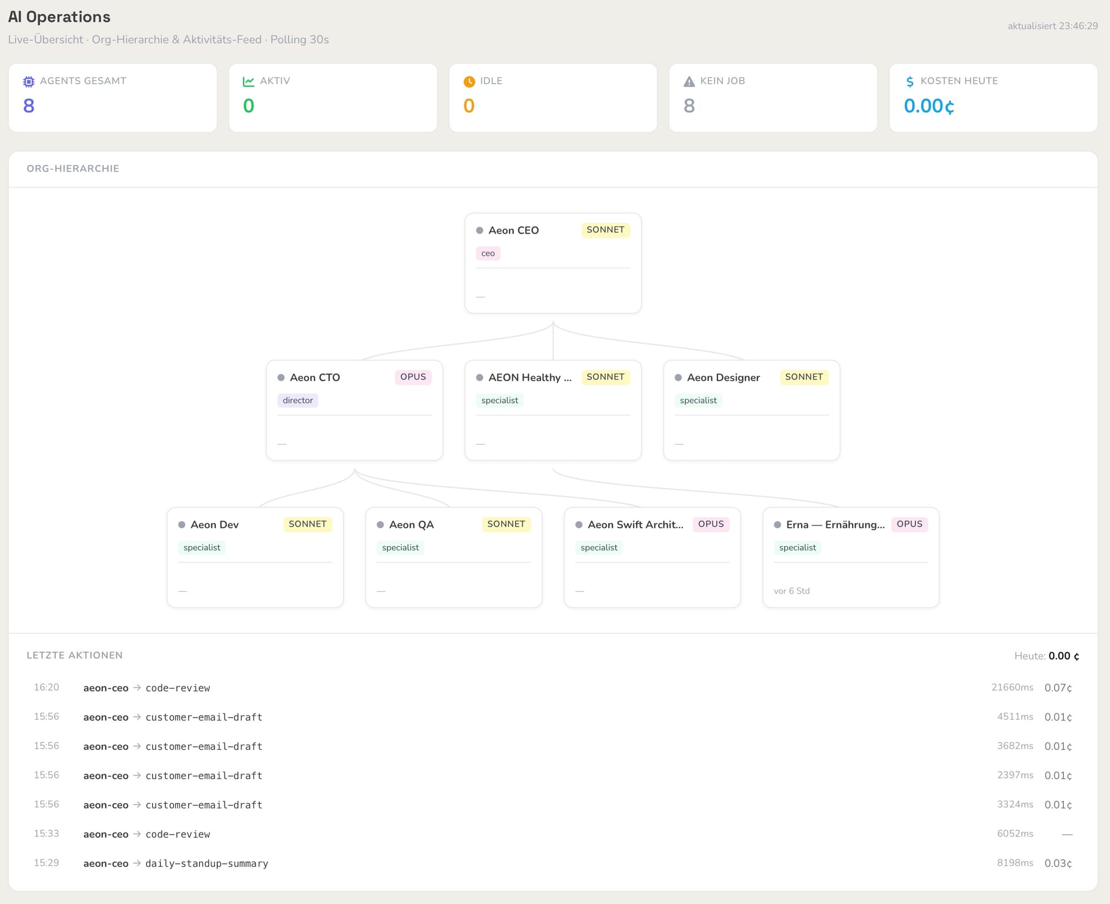Click the director role tag

click(x=297, y=400)
